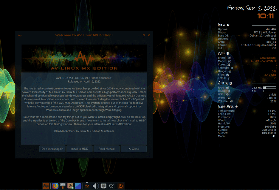Click the Glen MacArthur maintainer signature line
The width and height of the screenshot is (279, 190).
coord(84,131)
